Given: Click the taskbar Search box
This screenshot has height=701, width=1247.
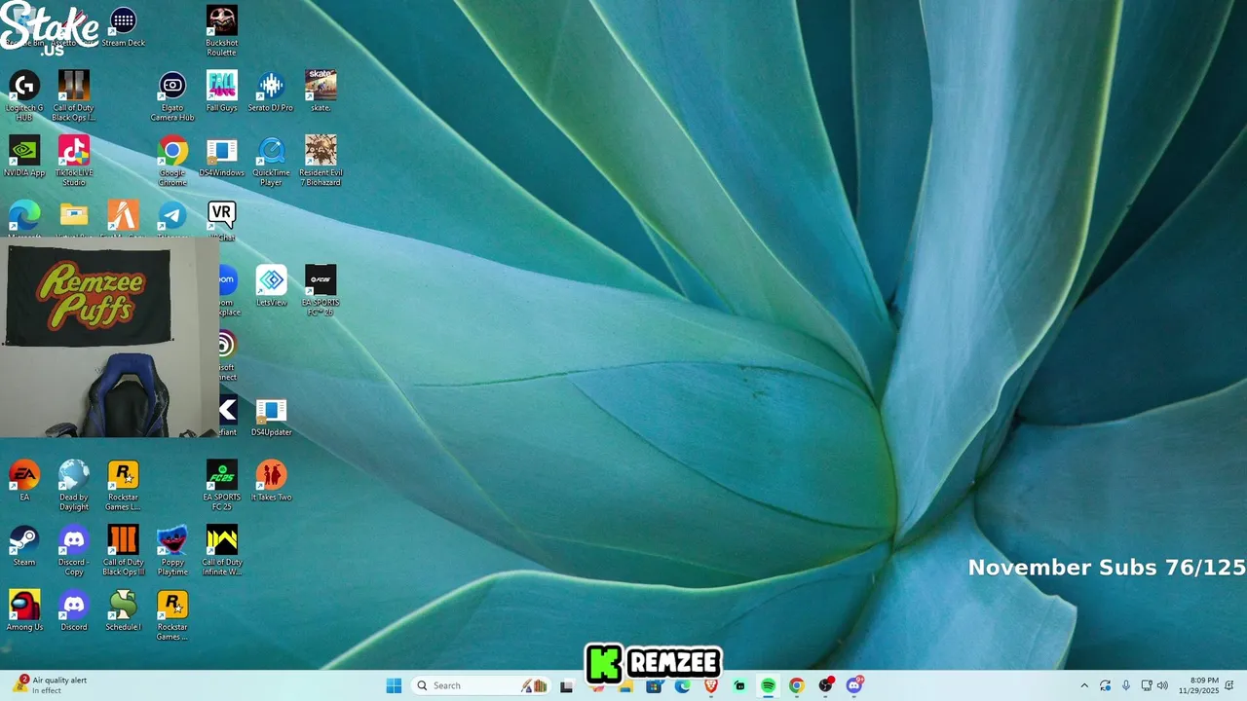Looking at the screenshot, I should pyautogui.click(x=481, y=685).
